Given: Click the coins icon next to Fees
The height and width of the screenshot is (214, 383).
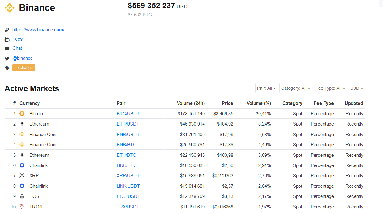Looking at the screenshot, I should [x=7, y=39].
